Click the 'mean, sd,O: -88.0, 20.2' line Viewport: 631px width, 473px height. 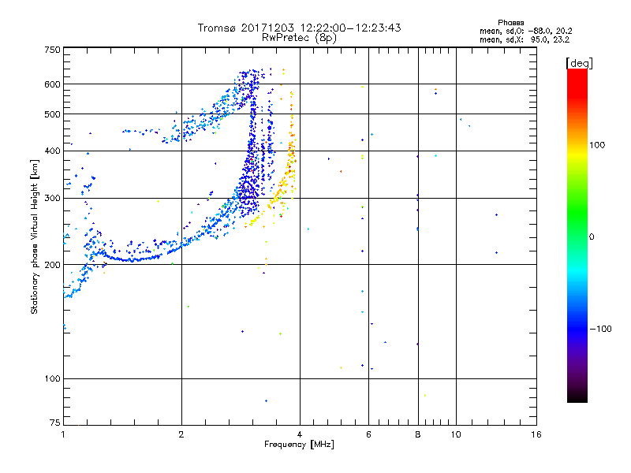[525, 31]
